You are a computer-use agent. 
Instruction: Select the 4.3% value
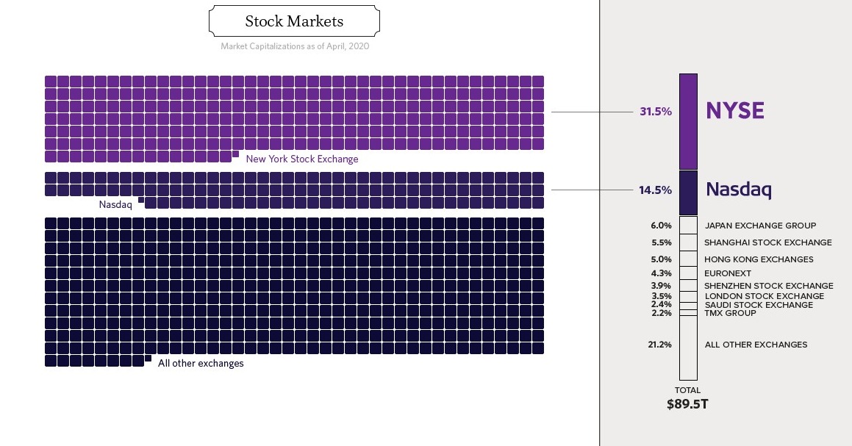[x=662, y=273]
